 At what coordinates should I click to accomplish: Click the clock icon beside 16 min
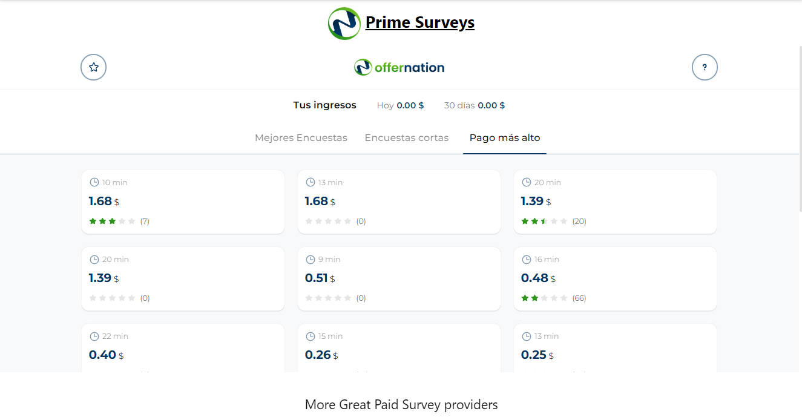527,259
